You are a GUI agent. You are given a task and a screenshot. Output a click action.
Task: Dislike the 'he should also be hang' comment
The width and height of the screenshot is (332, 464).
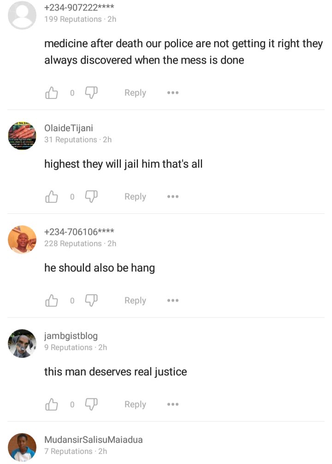(91, 301)
